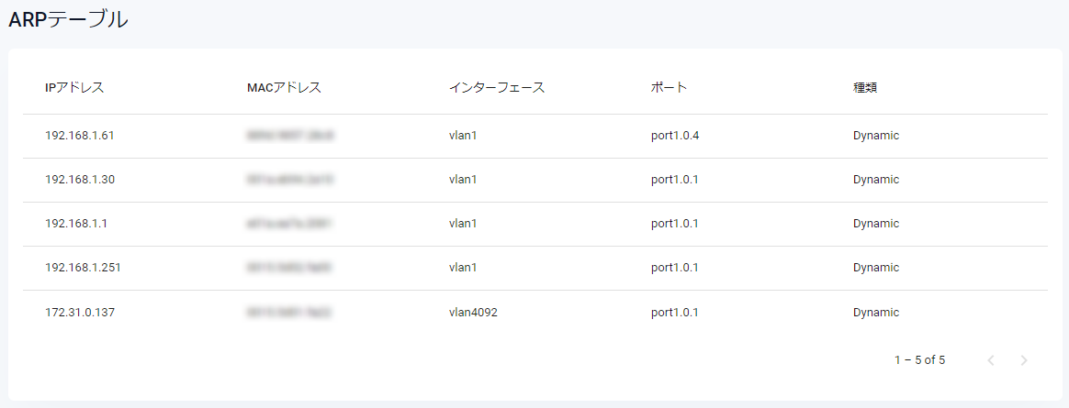1069x408 pixels.
Task: Click the ポート column header
Action: coord(669,88)
